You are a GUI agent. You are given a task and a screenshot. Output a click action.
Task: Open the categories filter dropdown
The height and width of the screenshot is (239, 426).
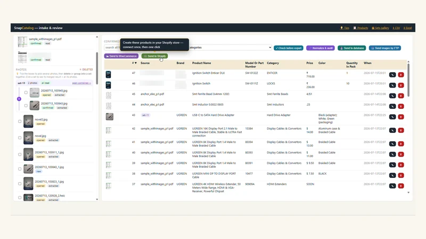(x=230, y=47)
